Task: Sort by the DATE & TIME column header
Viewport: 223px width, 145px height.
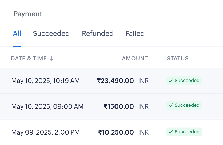Action: pyautogui.click(x=29, y=58)
